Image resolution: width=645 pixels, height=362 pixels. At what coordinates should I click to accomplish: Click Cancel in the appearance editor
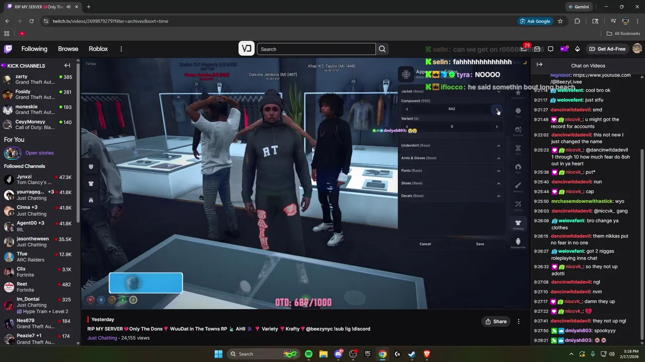pyautogui.click(x=425, y=244)
